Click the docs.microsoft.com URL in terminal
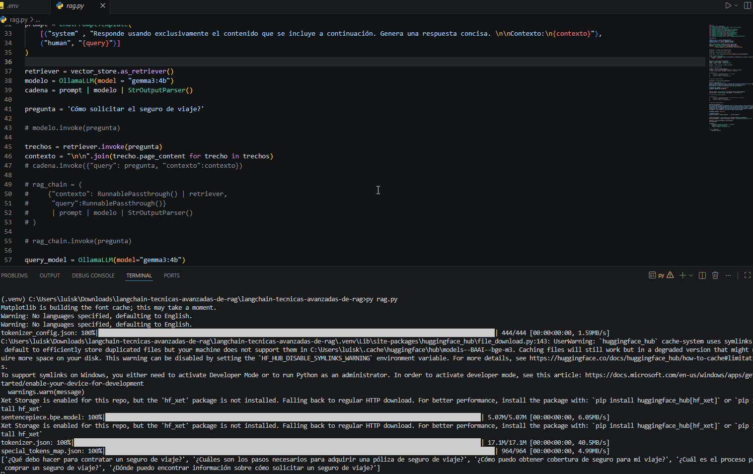Image resolution: width=753 pixels, height=474 pixels. [x=669, y=375]
